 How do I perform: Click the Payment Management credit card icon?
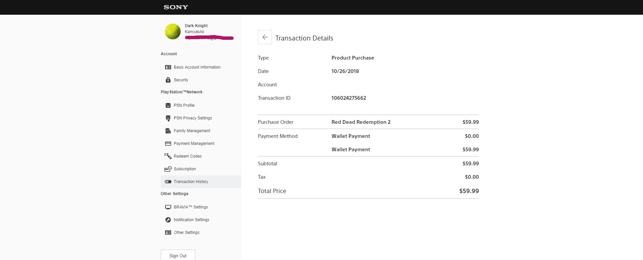tap(168, 144)
